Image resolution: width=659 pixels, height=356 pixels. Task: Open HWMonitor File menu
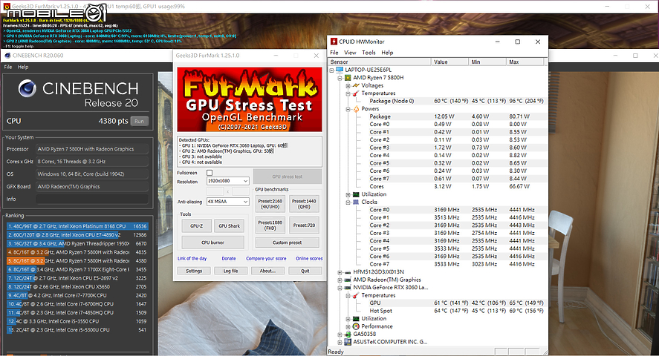[334, 53]
